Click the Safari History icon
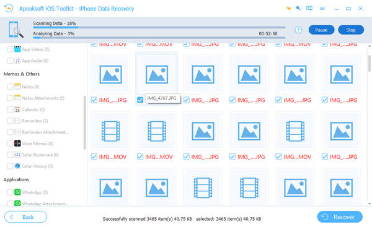Image resolution: width=372 pixels, height=227 pixels. point(17,166)
